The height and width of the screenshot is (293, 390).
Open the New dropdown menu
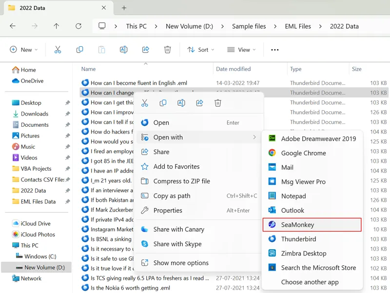23,50
